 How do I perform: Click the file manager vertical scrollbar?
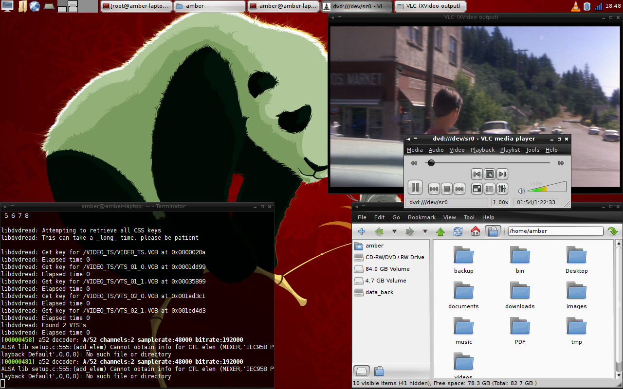point(619,309)
